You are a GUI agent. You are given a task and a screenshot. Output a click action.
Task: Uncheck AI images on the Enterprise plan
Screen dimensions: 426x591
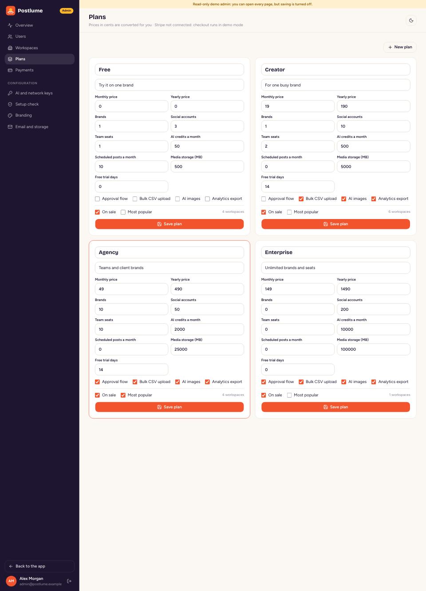343,382
